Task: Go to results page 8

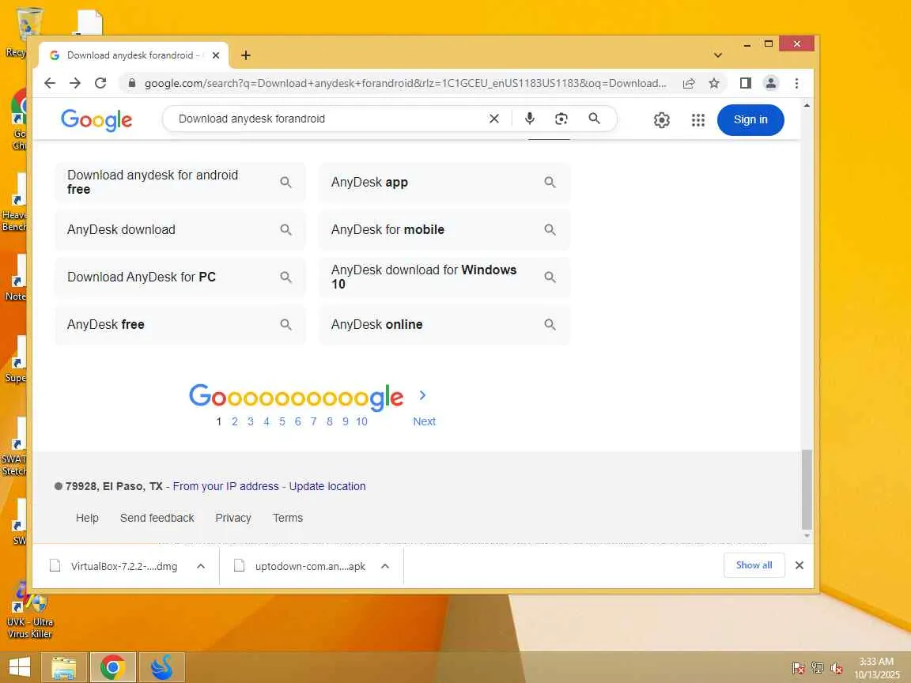Action: coord(330,421)
